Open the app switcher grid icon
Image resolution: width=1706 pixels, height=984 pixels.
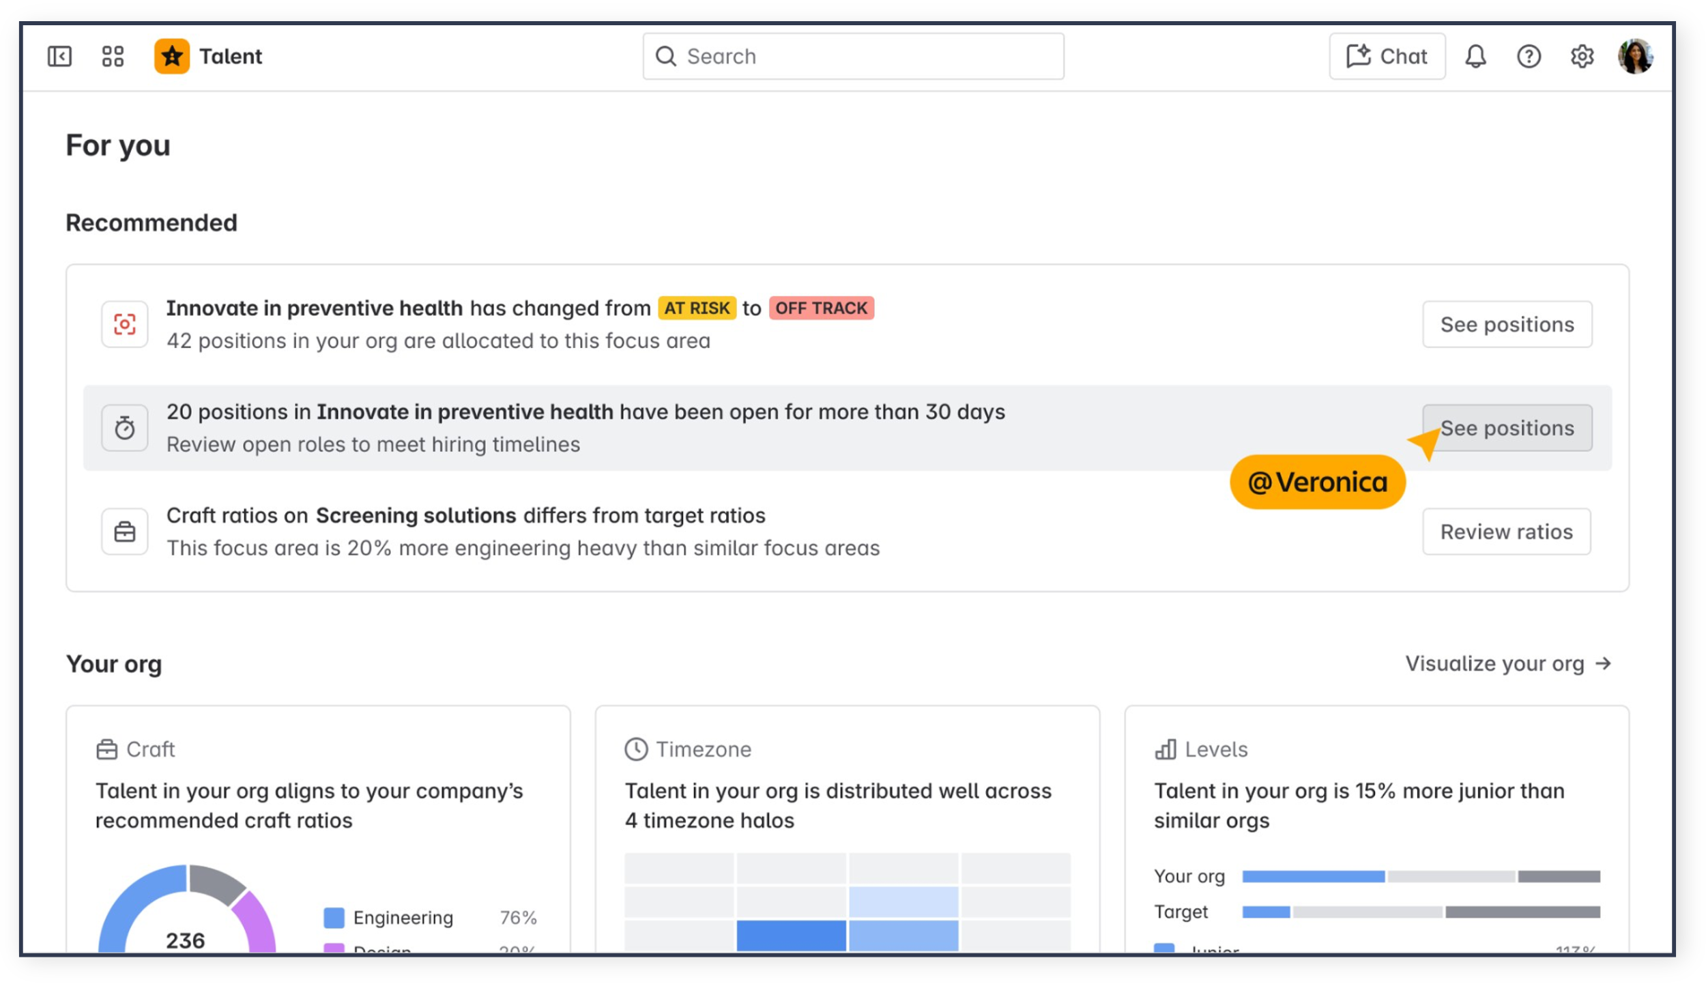(x=113, y=56)
